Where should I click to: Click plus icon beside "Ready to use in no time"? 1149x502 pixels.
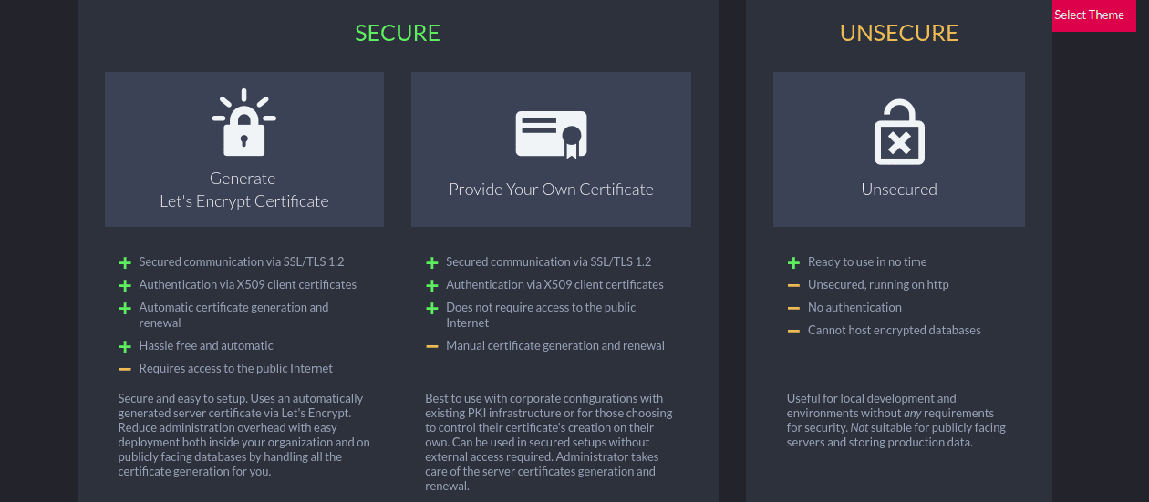coord(793,262)
